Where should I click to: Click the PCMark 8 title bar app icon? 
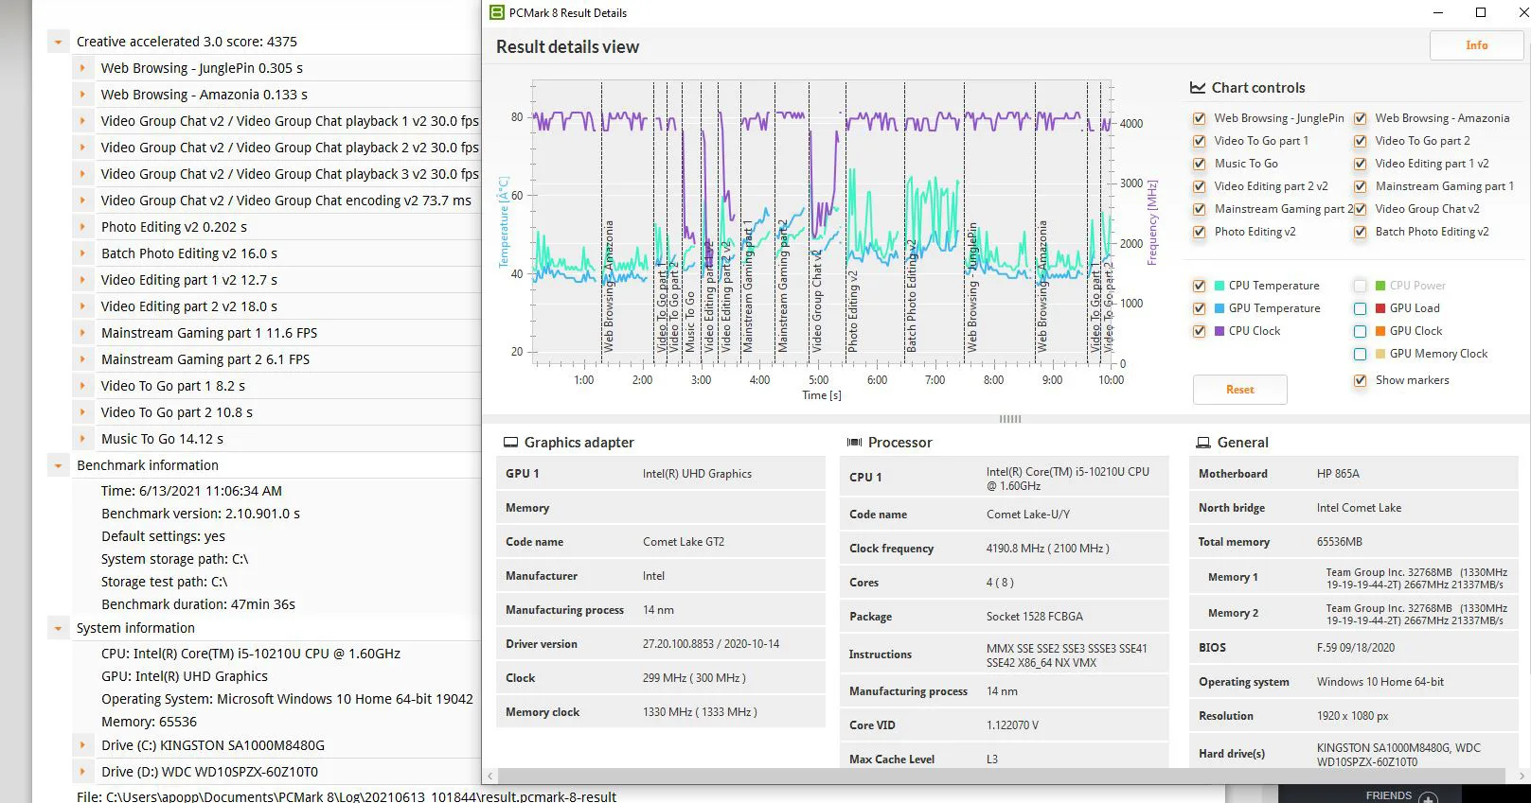(497, 12)
